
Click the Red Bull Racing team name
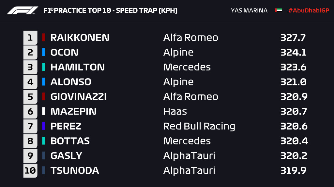(x=199, y=126)
